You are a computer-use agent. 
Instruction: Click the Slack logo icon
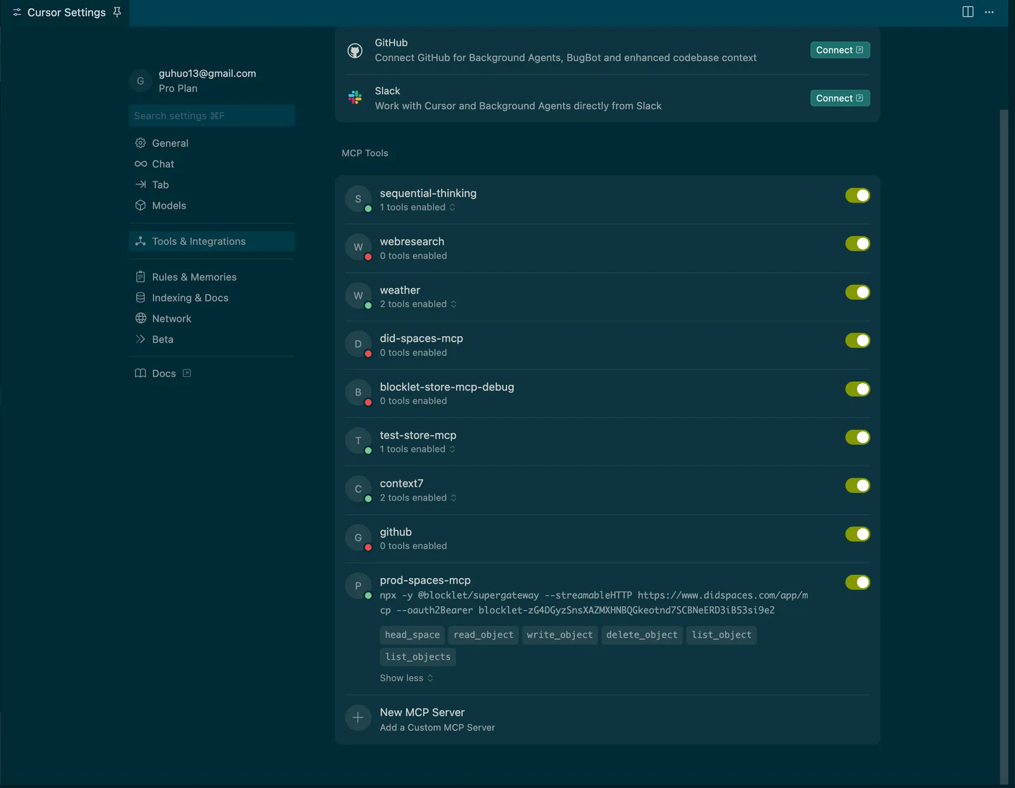coord(355,98)
